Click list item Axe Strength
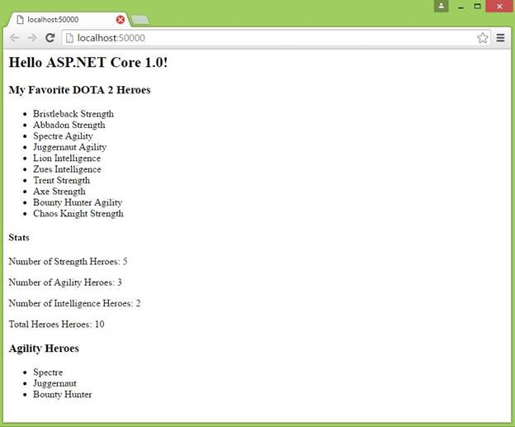515x427 pixels. 59,192
